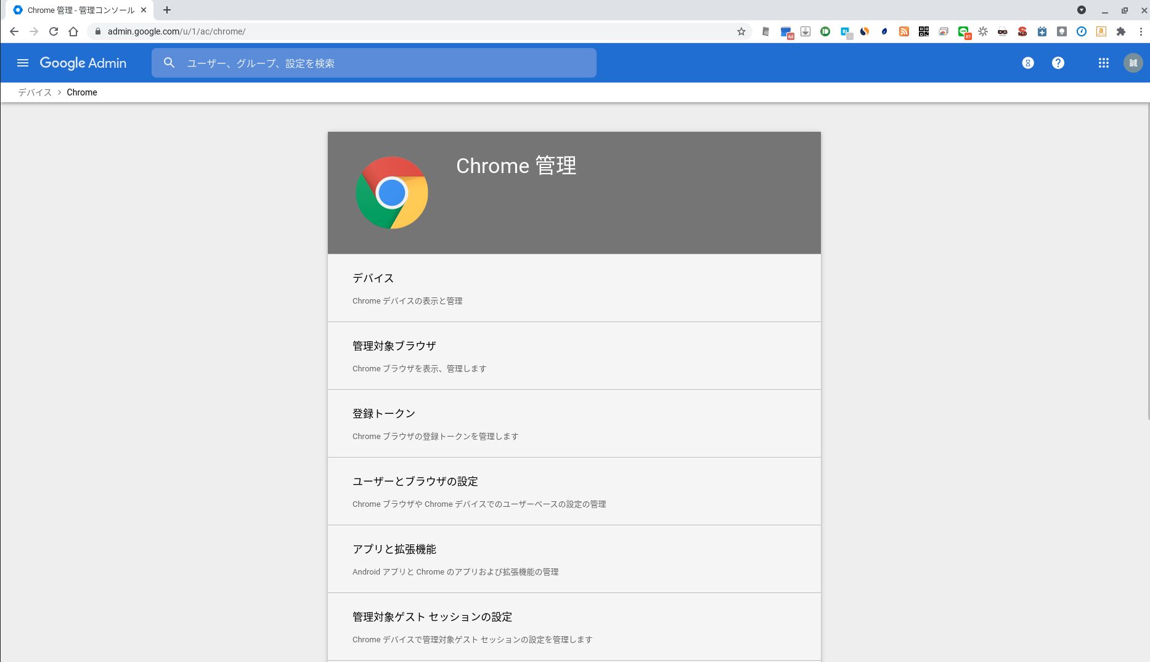The width and height of the screenshot is (1150, 662).
Task: Go forward in browser history
Action: pyautogui.click(x=34, y=31)
